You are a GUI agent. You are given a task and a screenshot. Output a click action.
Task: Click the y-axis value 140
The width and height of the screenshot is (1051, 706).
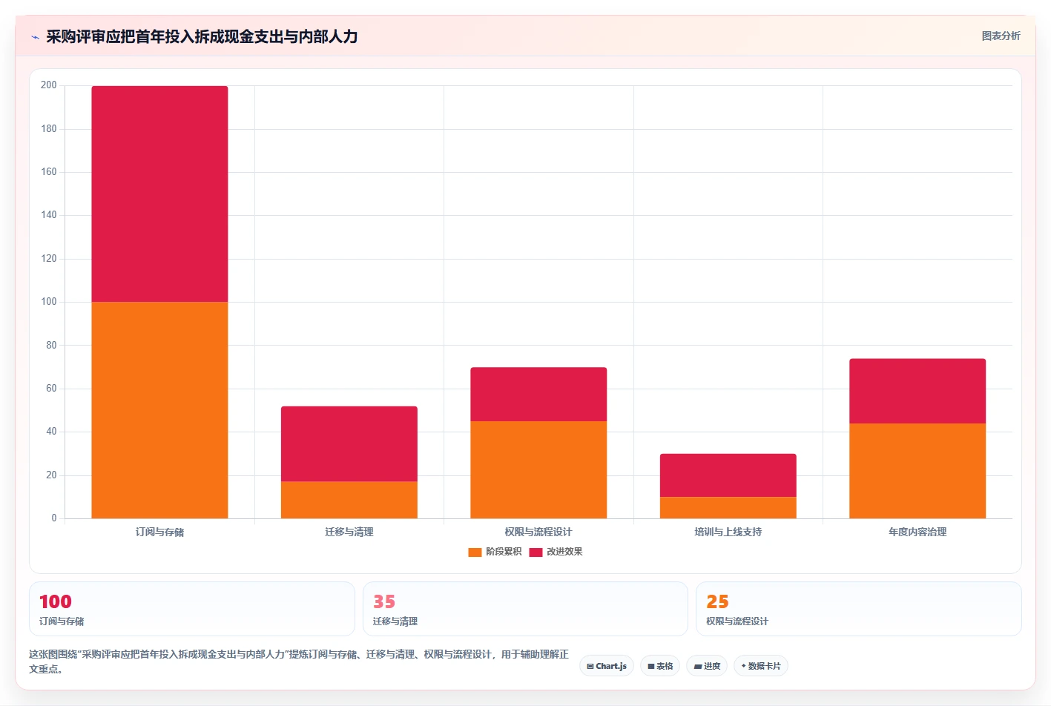(49, 215)
